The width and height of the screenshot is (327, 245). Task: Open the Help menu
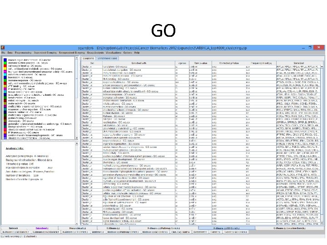click(137, 53)
